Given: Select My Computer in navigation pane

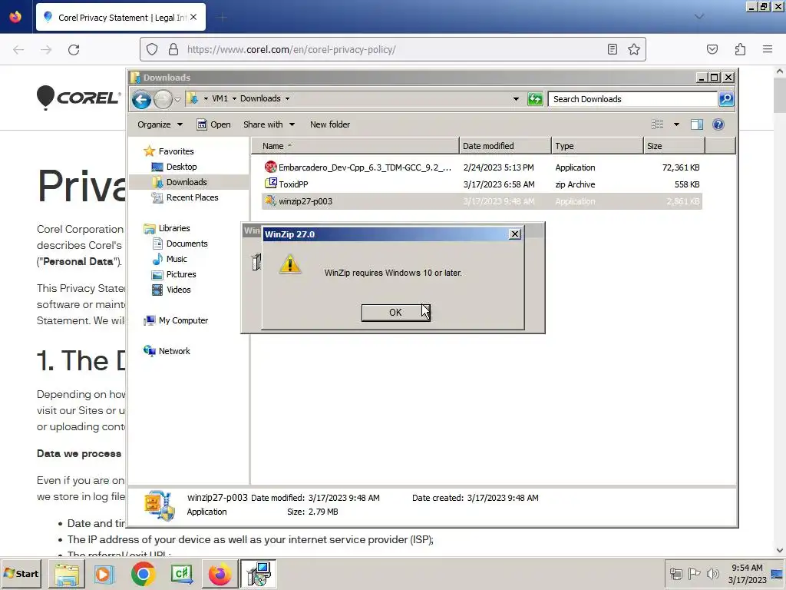Looking at the screenshot, I should (183, 320).
